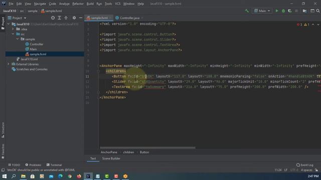321x180 pixels.
Task: Click the error count indicator
Action: (x=299, y=24)
